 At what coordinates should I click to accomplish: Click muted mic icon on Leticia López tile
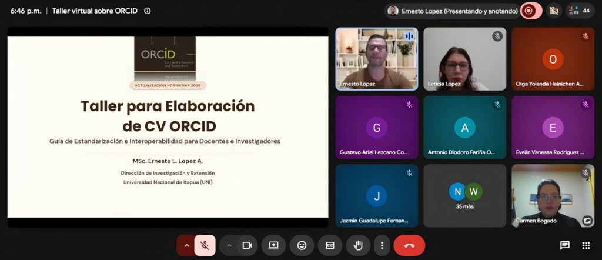[x=497, y=36]
